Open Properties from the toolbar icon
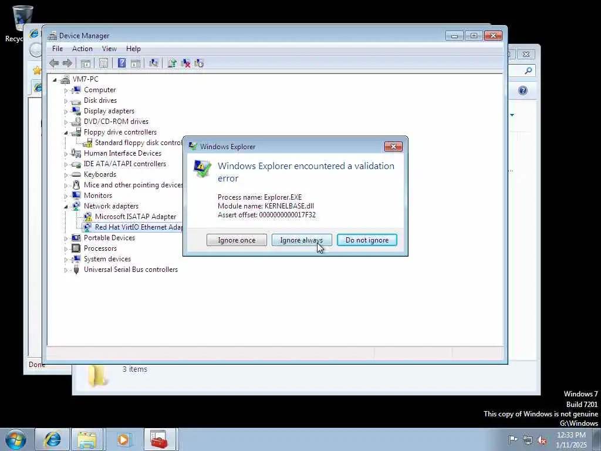This screenshot has width=601, height=451. click(103, 63)
